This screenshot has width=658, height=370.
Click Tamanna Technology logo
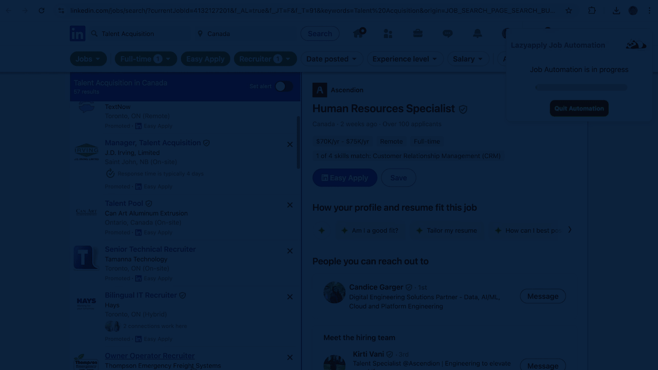click(x=86, y=257)
